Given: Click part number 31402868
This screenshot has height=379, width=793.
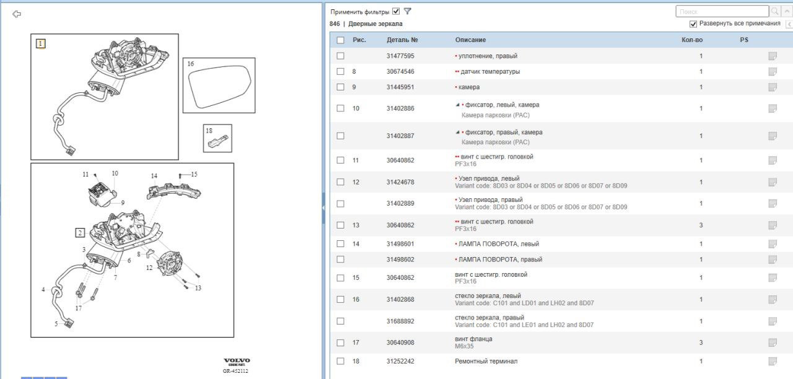Looking at the screenshot, I should pos(400,300).
